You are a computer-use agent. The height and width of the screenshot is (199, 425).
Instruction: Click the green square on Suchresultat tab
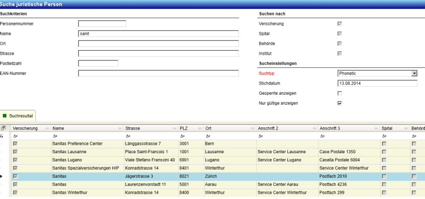(x=5, y=116)
